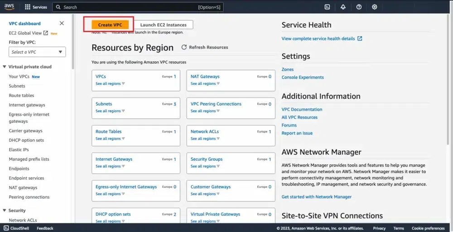Collapse the Virtual private cloud section
The height and width of the screenshot is (232, 453).
click(x=5, y=67)
